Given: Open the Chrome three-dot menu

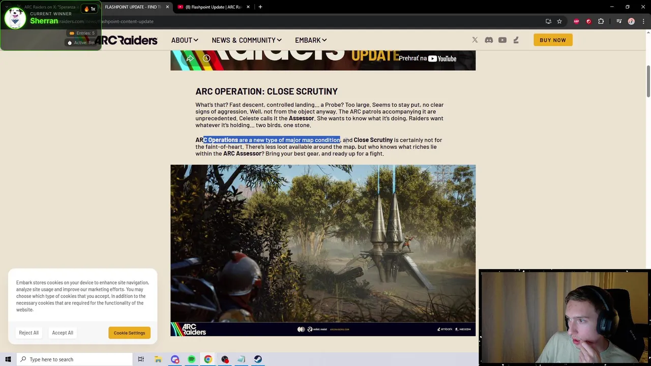Looking at the screenshot, I should coord(643,21).
